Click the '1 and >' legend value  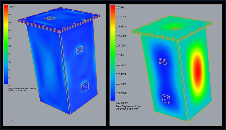[x=12, y=7]
